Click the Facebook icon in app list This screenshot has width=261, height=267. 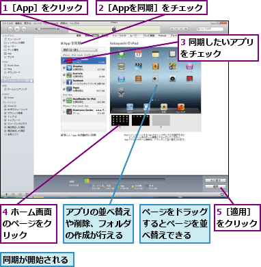pos(69,82)
